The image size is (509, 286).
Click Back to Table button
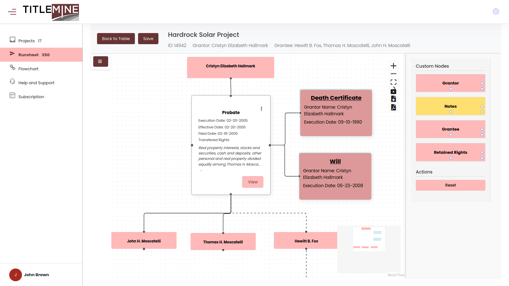coord(116,38)
